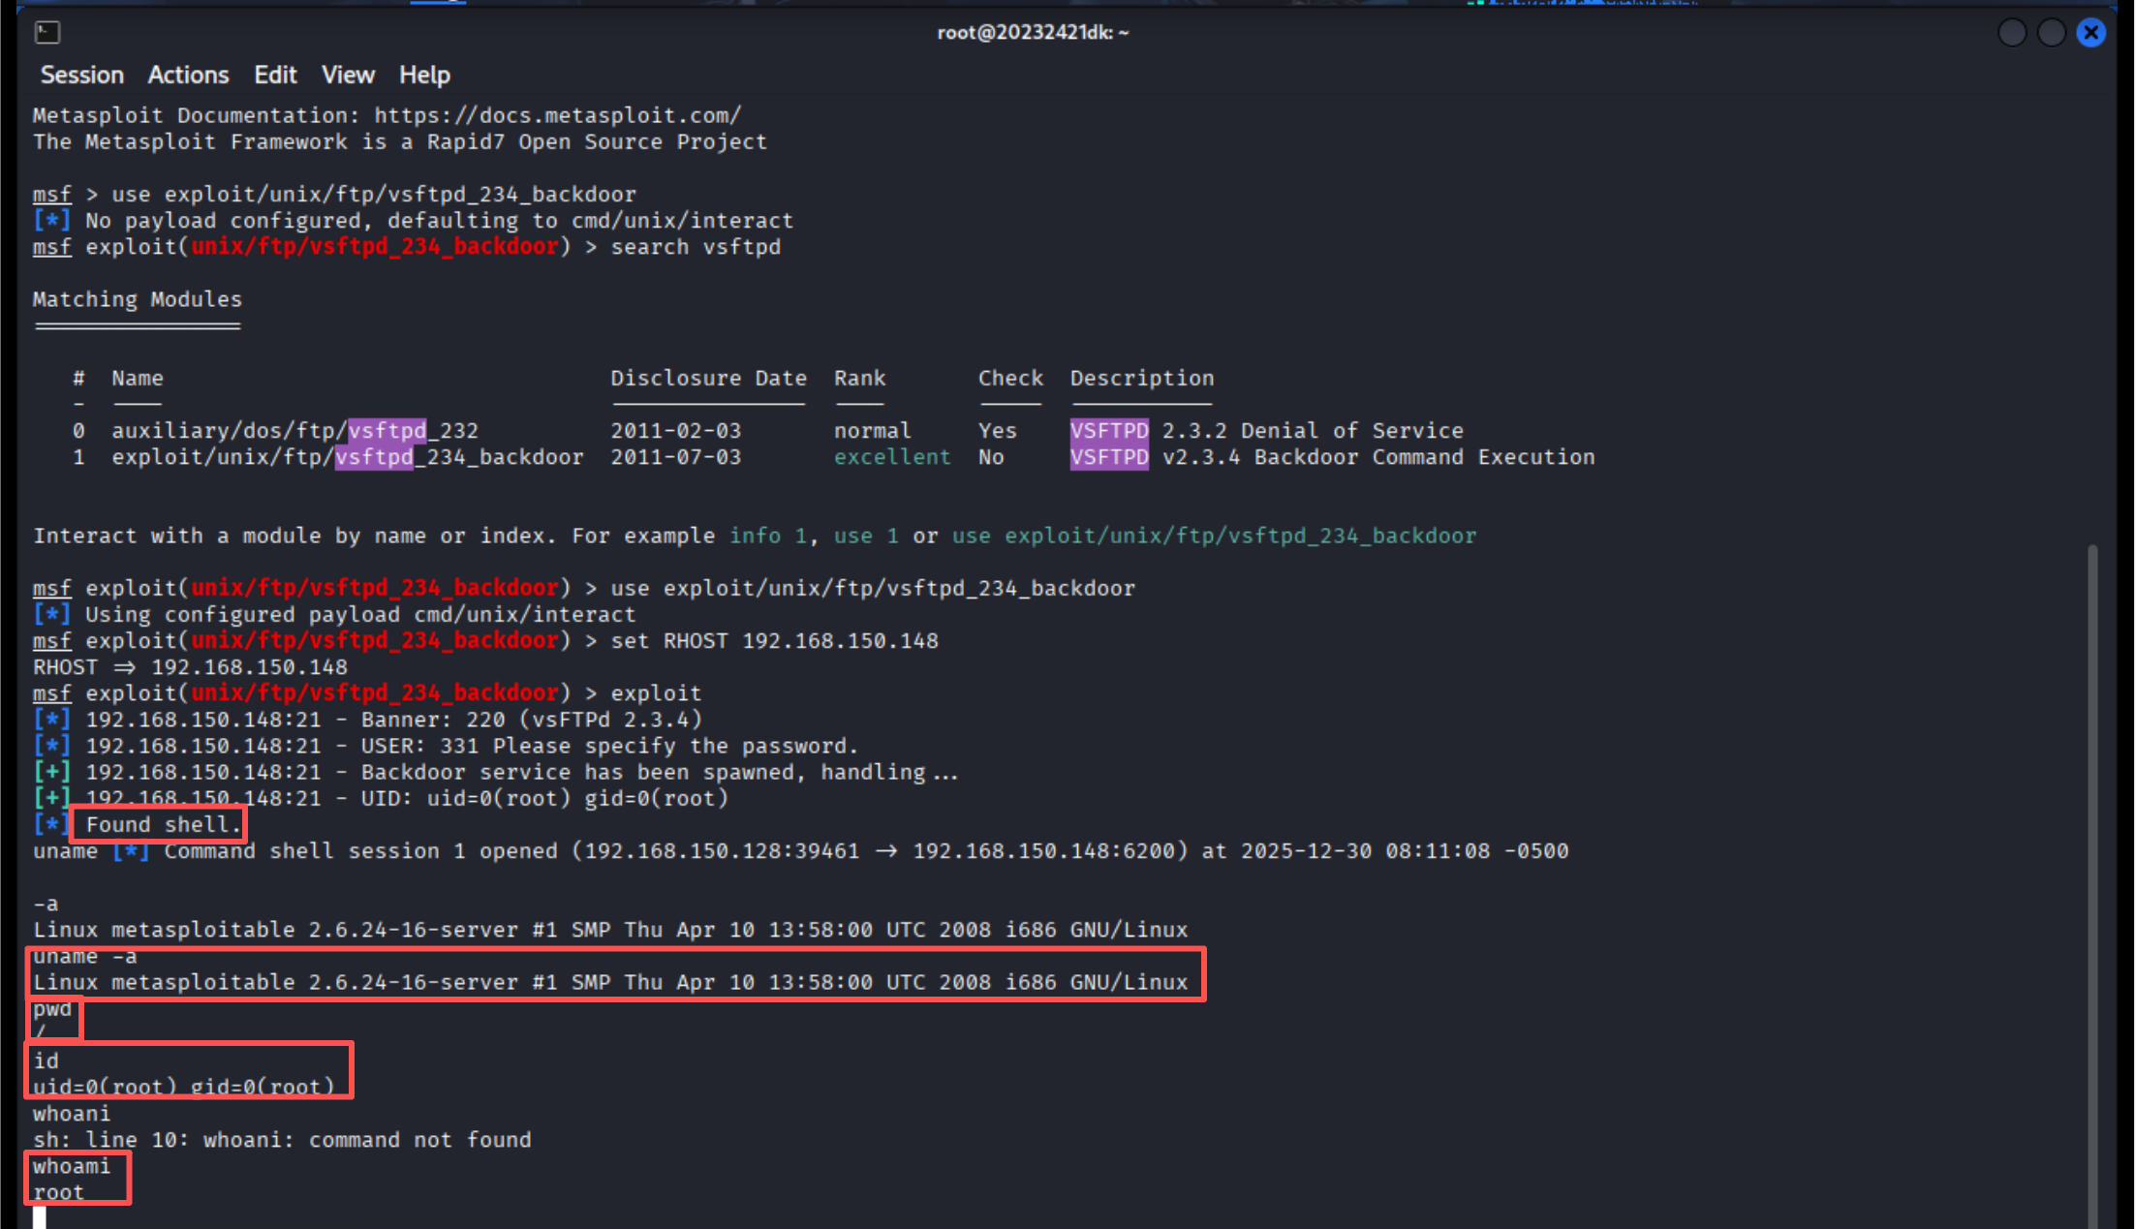
Task: Open the Session menu
Action: pos(81,76)
